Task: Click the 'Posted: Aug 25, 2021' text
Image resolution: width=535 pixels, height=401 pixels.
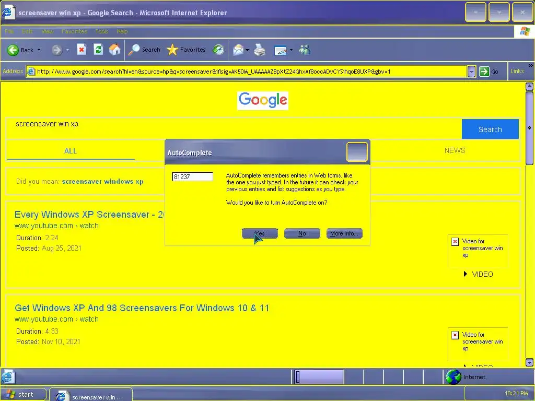Action: (49, 248)
